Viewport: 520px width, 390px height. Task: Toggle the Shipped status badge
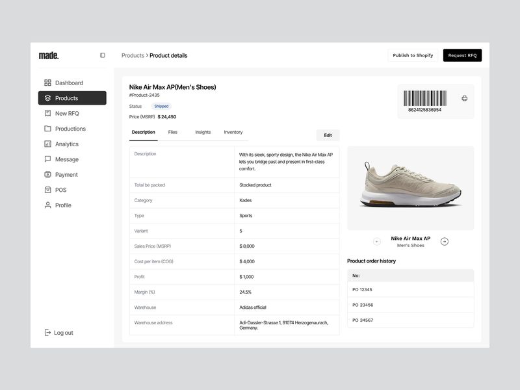162,106
